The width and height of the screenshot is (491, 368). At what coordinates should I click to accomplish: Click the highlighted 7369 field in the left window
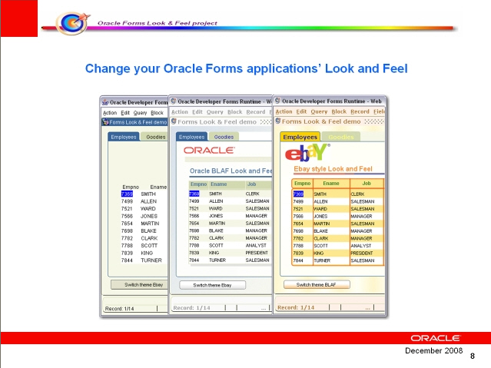(x=127, y=194)
